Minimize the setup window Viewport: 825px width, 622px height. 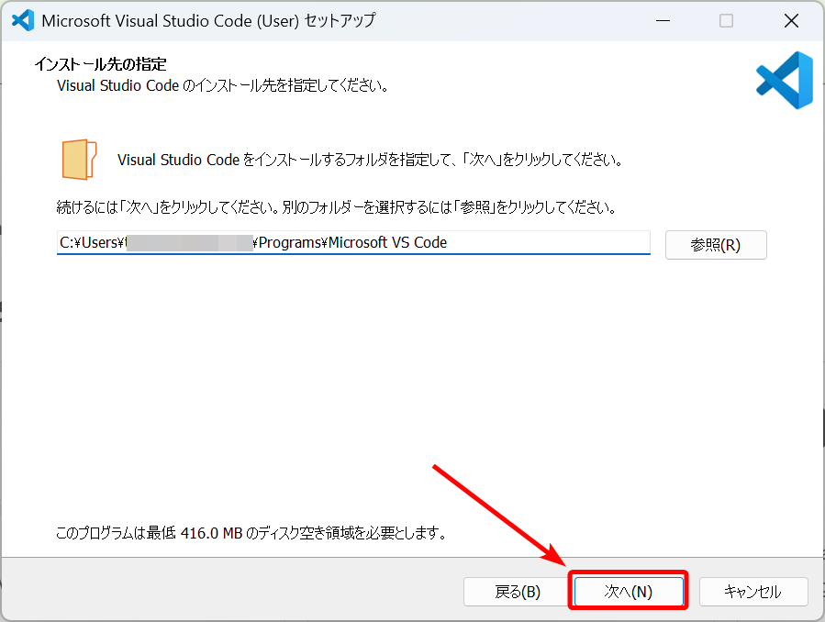click(x=662, y=20)
